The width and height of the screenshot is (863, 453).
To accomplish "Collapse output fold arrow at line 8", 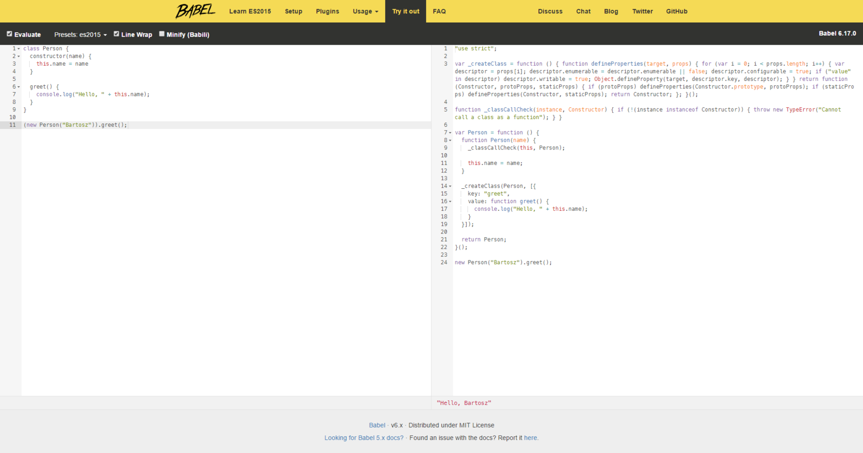I will coord(450,140).
